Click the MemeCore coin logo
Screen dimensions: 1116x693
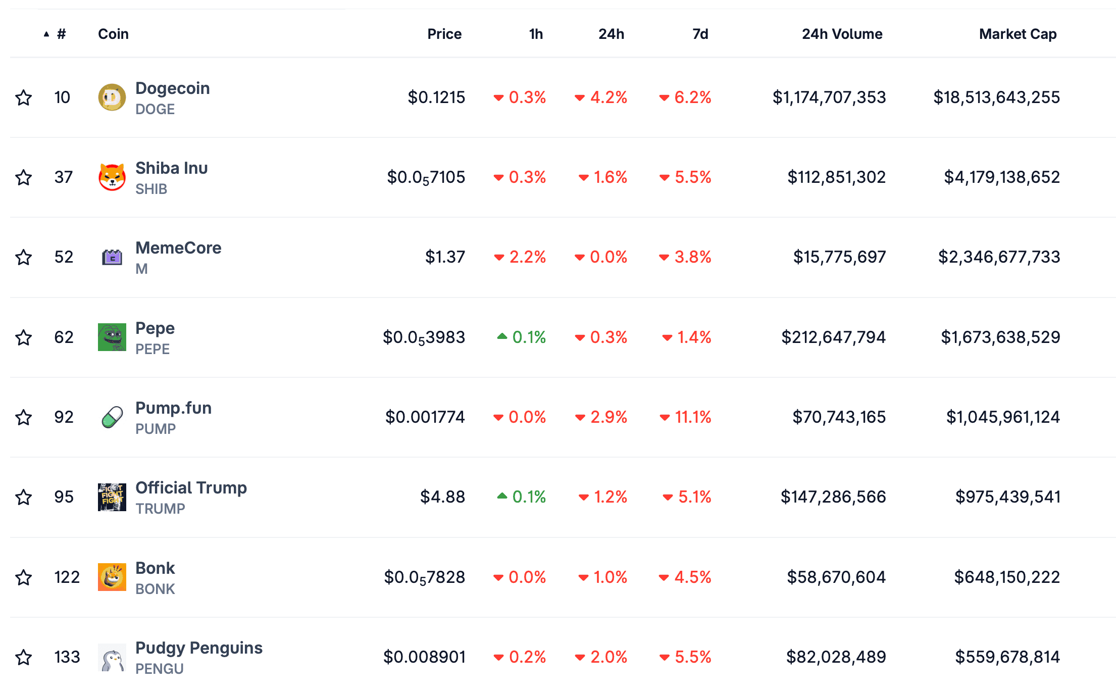tap(112, 257)
